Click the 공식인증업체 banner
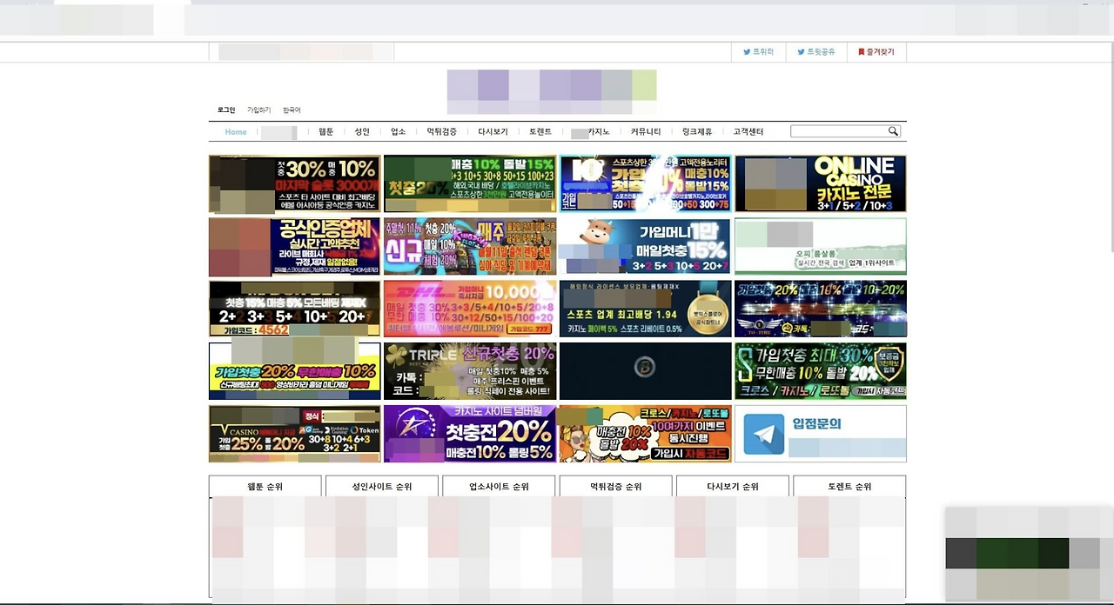The width and height of the screenshot is (1114, 605). tap(295, 247)
